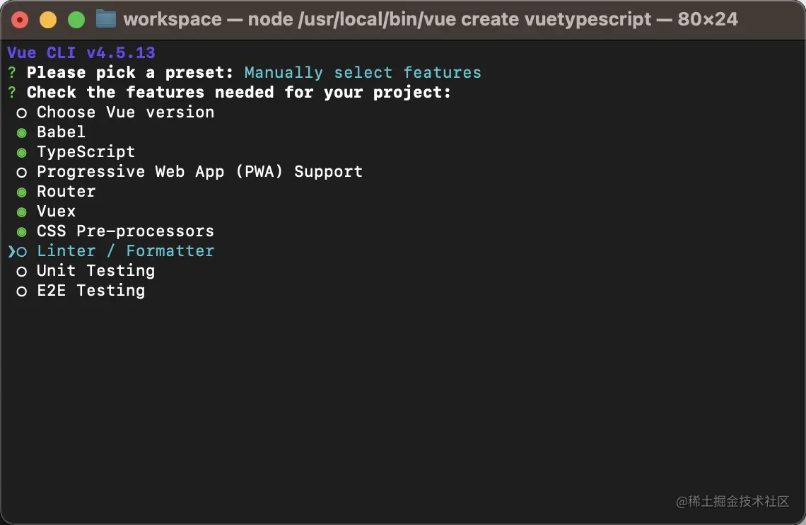This screenshot has width=806, height=525.
Task: Click the Linter / Formatter option text
Action: click(x=125, y=251)
